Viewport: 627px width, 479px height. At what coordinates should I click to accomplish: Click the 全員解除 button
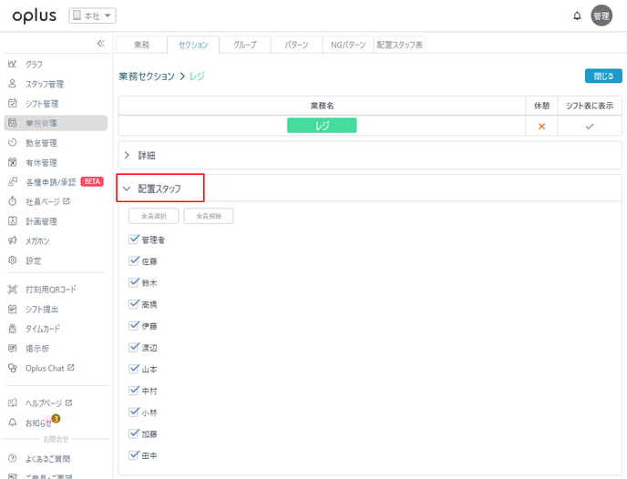(x=209, y=217)
